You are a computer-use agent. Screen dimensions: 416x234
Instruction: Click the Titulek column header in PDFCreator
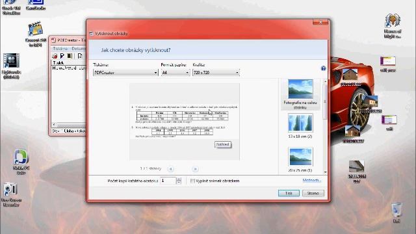pyautogui.click(x=68, y=63)
